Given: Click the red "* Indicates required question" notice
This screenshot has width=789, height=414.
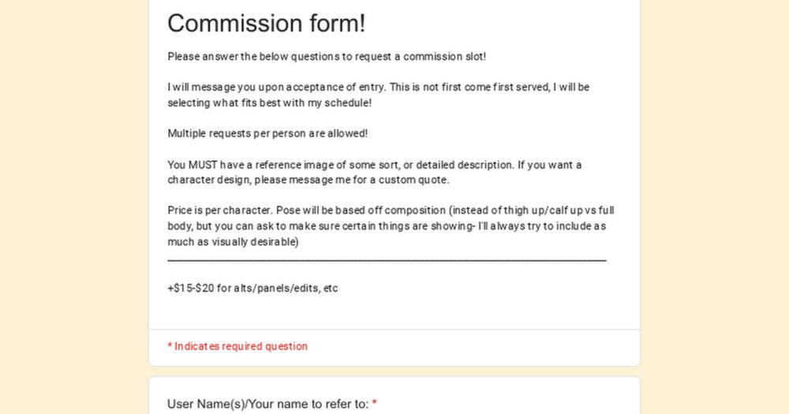Looking at the screenshot, I should click(237, 346).
